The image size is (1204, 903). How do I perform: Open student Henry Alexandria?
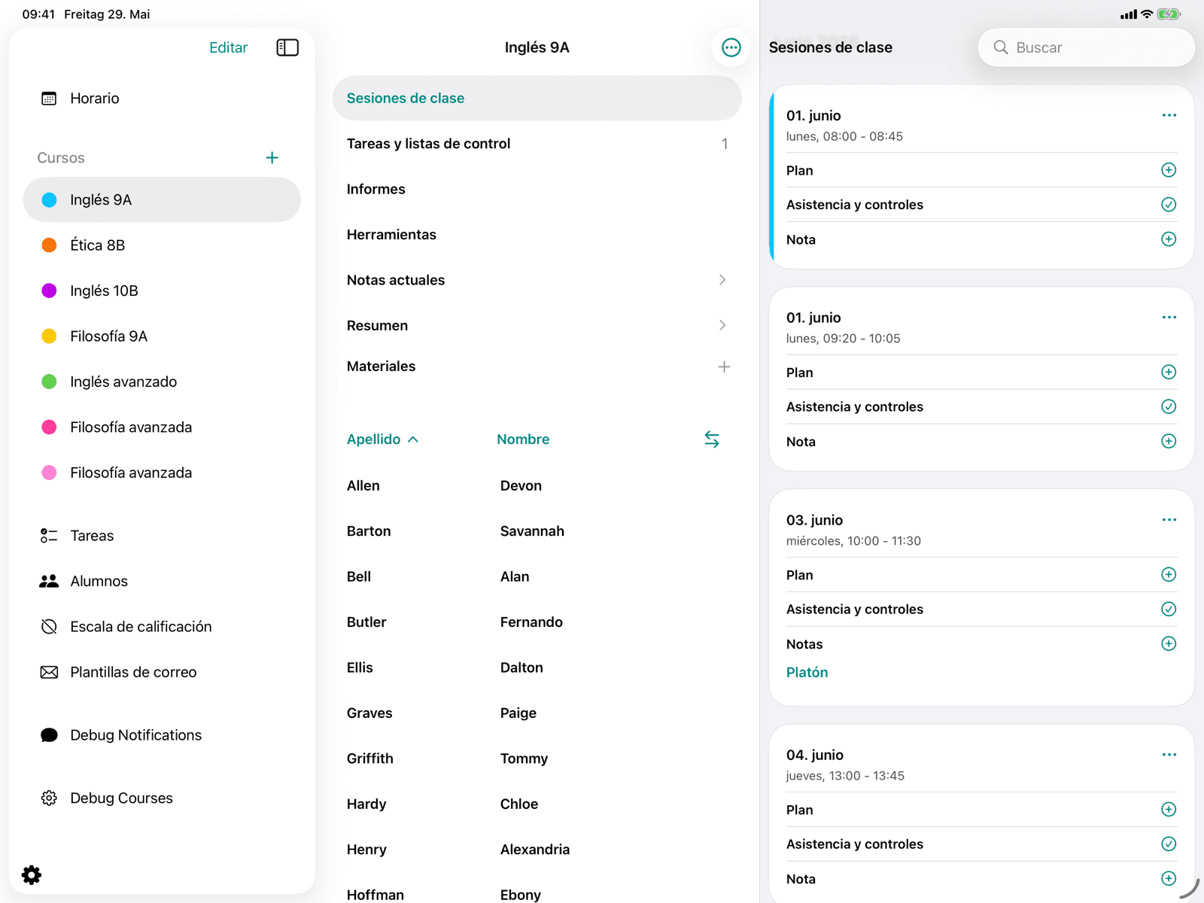tap(537, 850)
